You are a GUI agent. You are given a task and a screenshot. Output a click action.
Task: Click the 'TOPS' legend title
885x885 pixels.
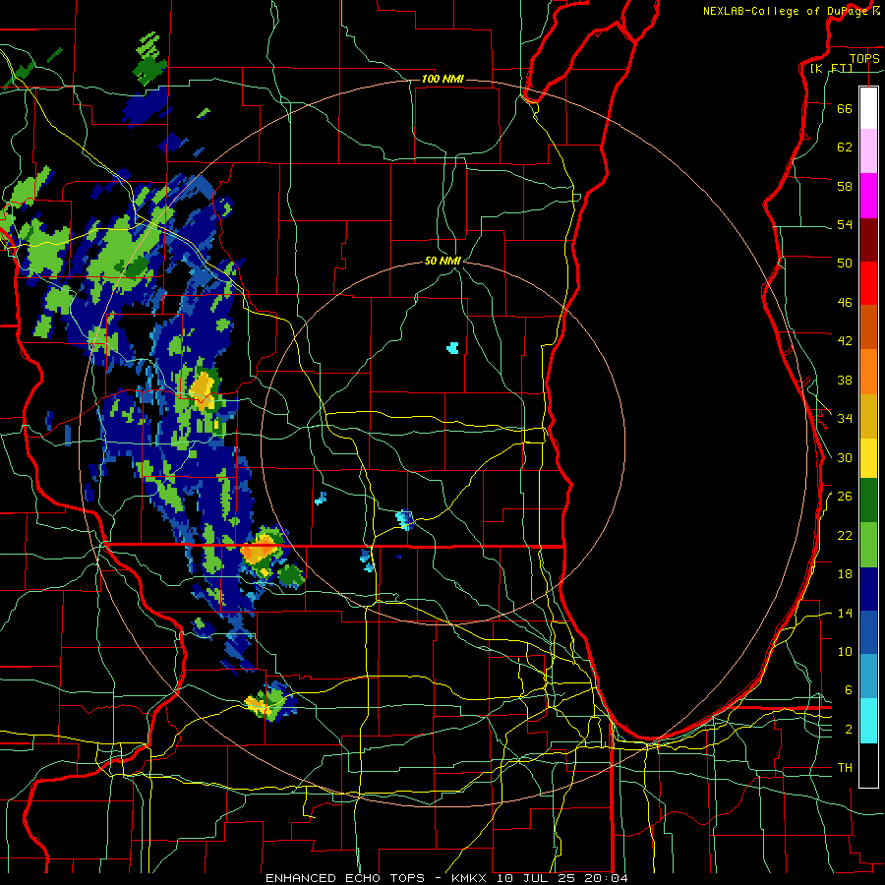pos(864,59)
